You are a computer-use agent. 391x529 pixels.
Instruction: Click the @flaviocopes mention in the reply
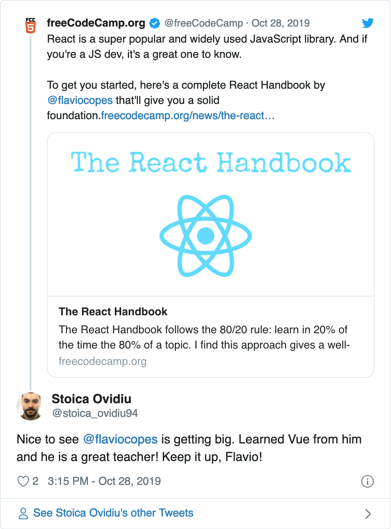coord(120,440)
